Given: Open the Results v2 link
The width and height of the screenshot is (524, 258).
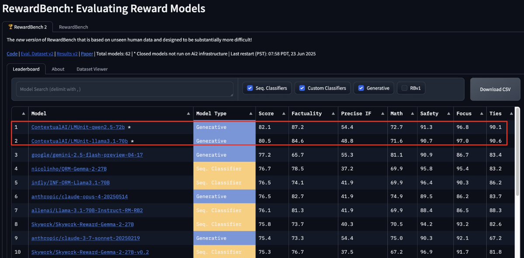Looking at the screenshot, I should [67, 53].
